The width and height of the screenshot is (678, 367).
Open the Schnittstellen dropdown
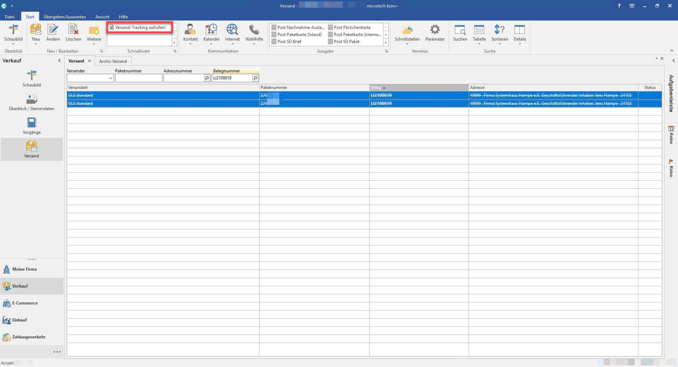click(407, 33)
